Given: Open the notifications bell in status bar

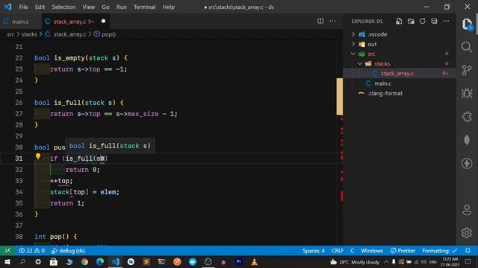Looking at the screenshot, I should pos(468,251).
